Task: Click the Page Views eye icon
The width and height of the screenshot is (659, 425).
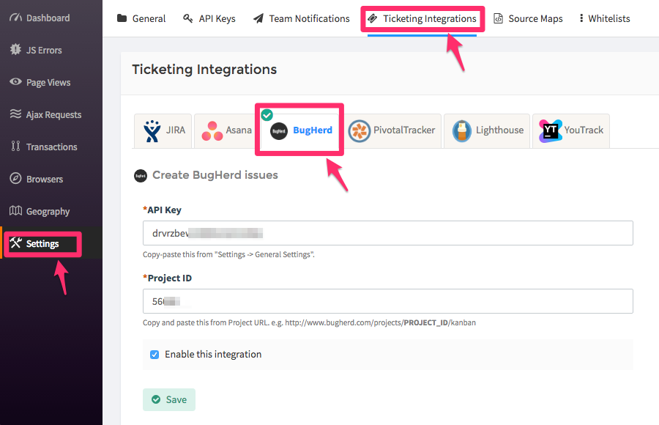Action: pyautogui.click(x=15, y=81)
